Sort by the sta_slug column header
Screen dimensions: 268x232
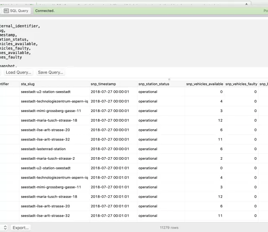pos(54,84)
